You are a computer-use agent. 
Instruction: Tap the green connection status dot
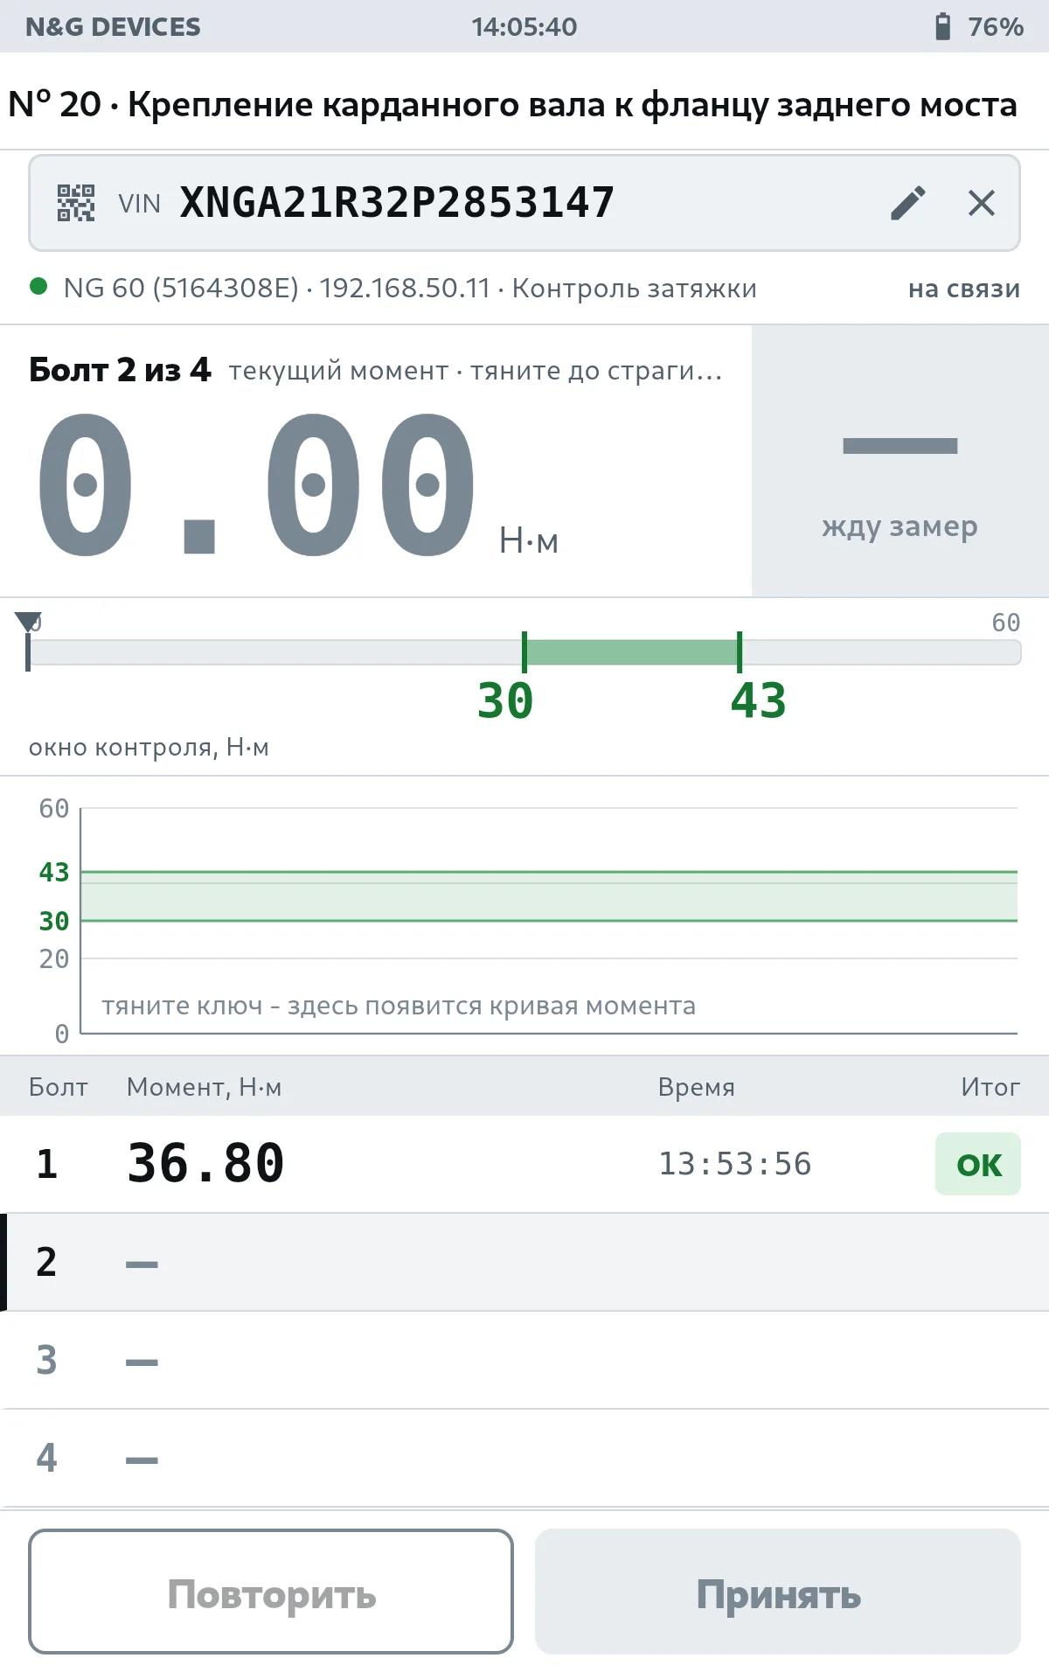[x=38, y=287]
